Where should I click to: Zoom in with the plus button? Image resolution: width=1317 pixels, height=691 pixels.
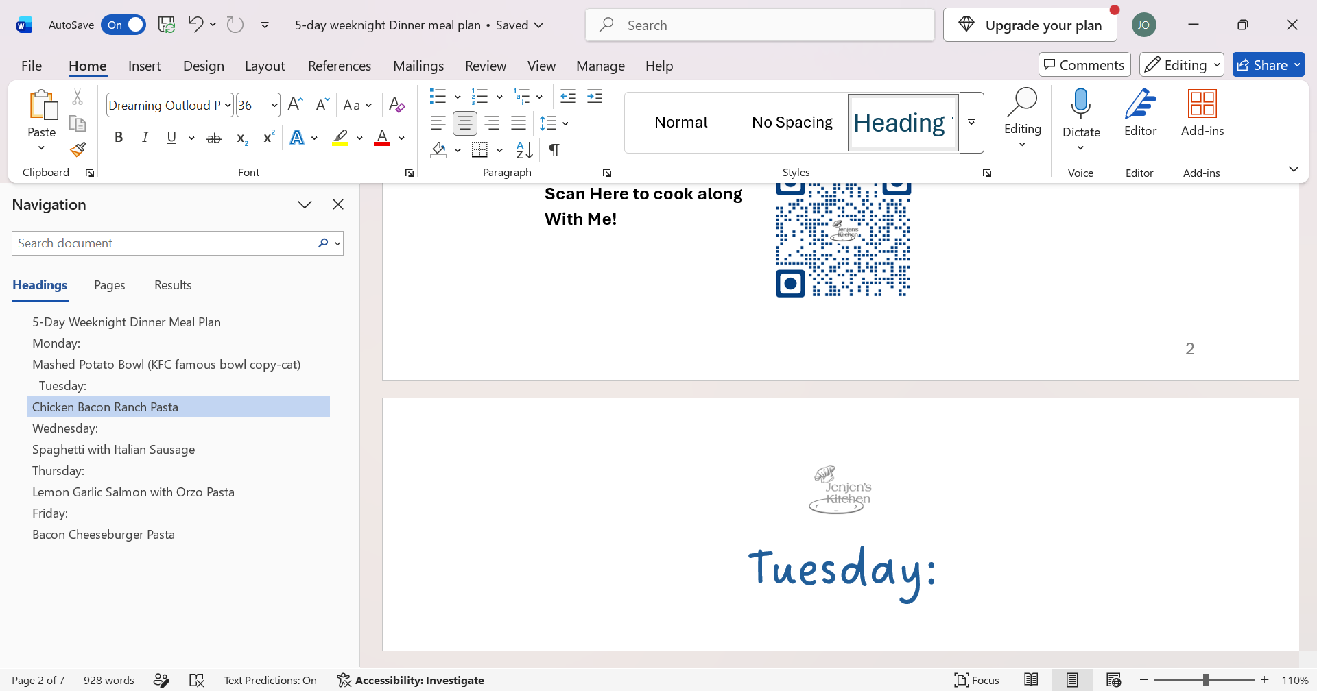coord(1265,680)
